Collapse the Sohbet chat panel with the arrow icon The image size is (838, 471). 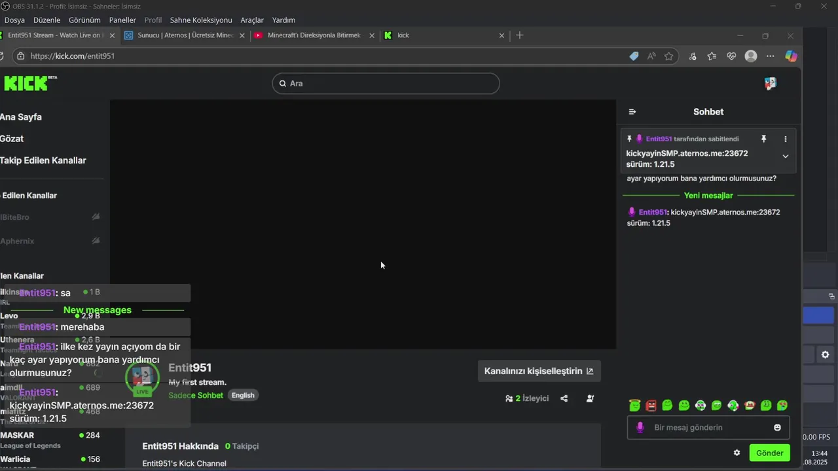tap(632, 112)
